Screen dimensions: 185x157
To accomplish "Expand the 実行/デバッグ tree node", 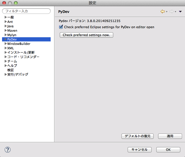I will pos(6,74).
